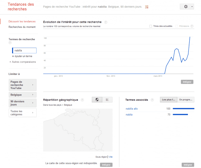201x168 pixels.
Task: Open the settings gear menu
Action: click(186, 7)
